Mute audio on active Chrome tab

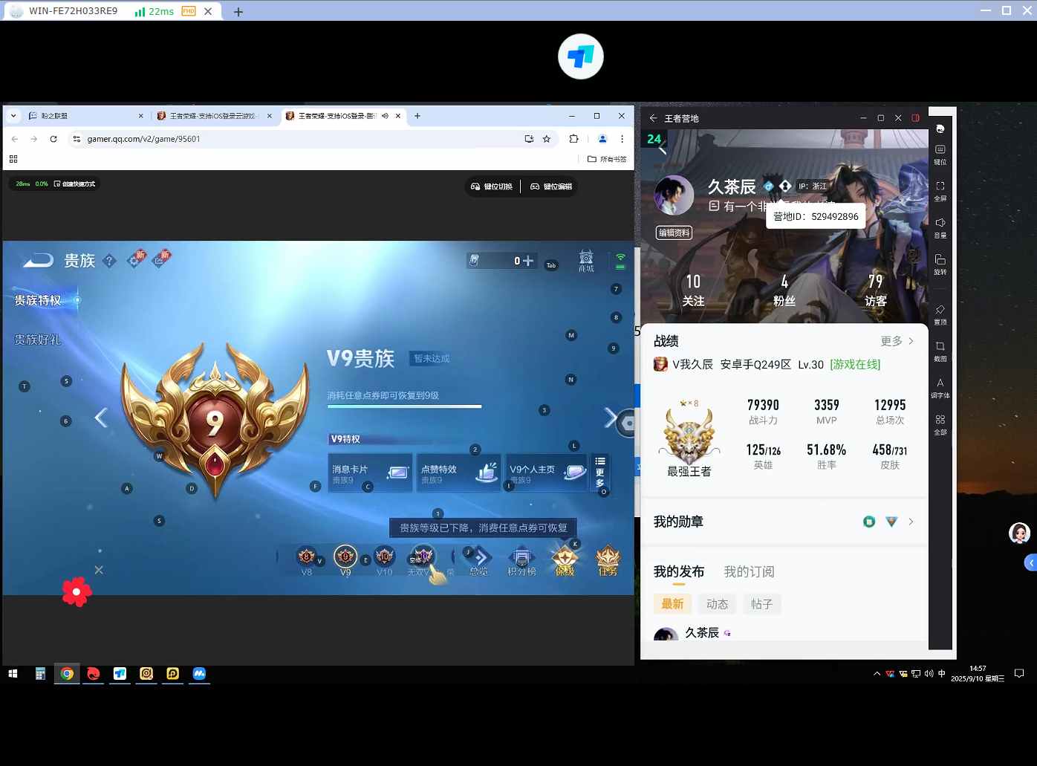(385, 116)
